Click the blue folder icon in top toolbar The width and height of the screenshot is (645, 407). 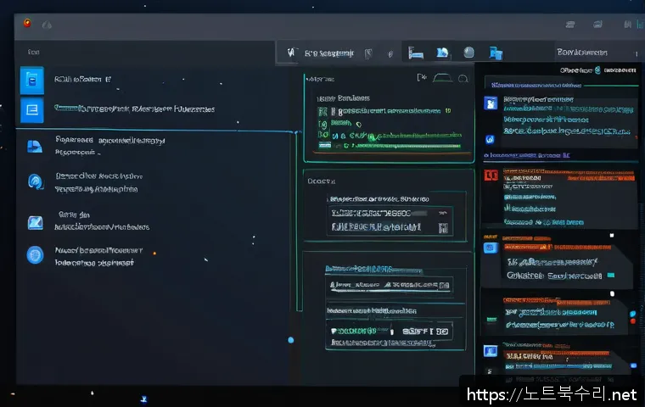[x=442, y=53]
